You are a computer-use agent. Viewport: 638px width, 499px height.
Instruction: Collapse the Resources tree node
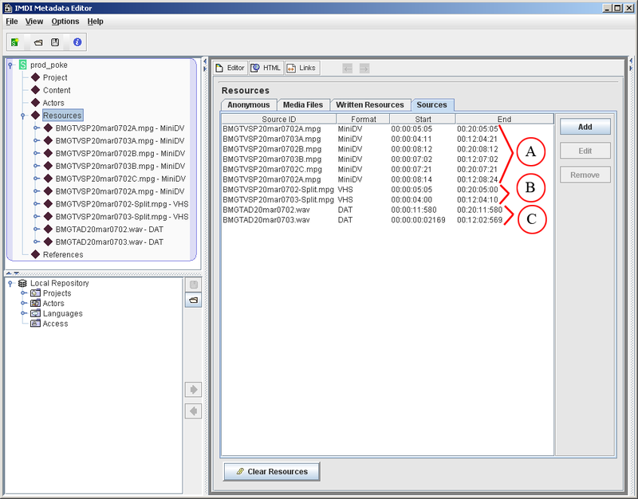(23, 116)
